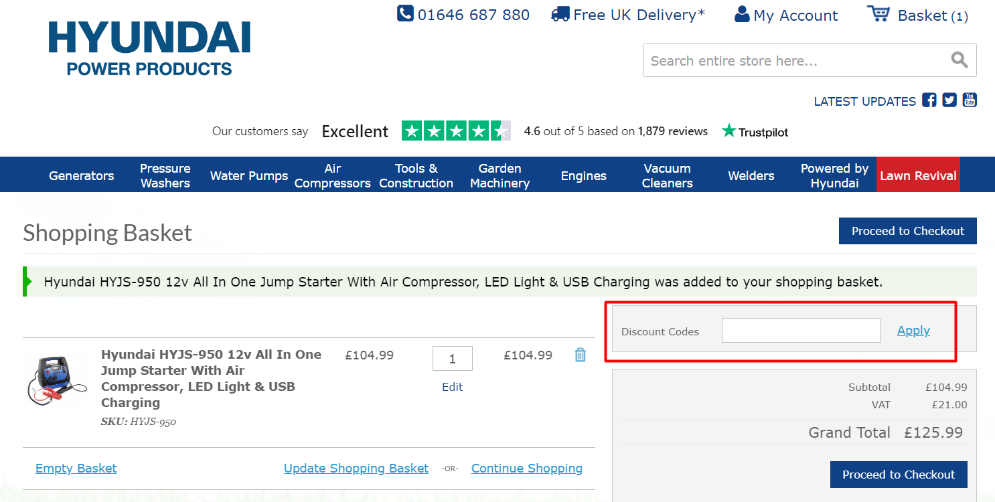Screen dimensions: 995x502
Task: Click Update Shopping Basket link
Action: (x=356, y=469)
